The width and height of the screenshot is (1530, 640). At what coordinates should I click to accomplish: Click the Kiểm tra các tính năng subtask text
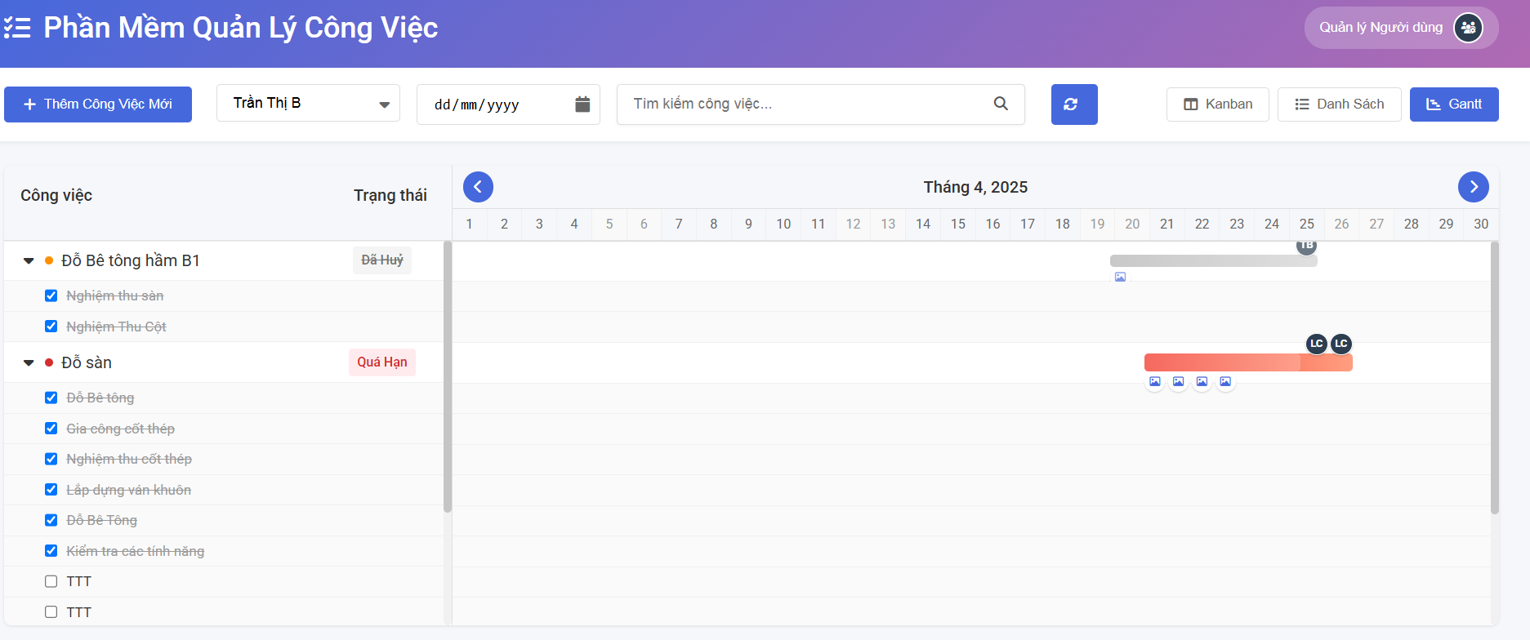[136, 551]
